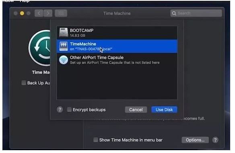Open Time Machine help question mark
The height and width of the screenshot is (153, 235).
[215, 140]
